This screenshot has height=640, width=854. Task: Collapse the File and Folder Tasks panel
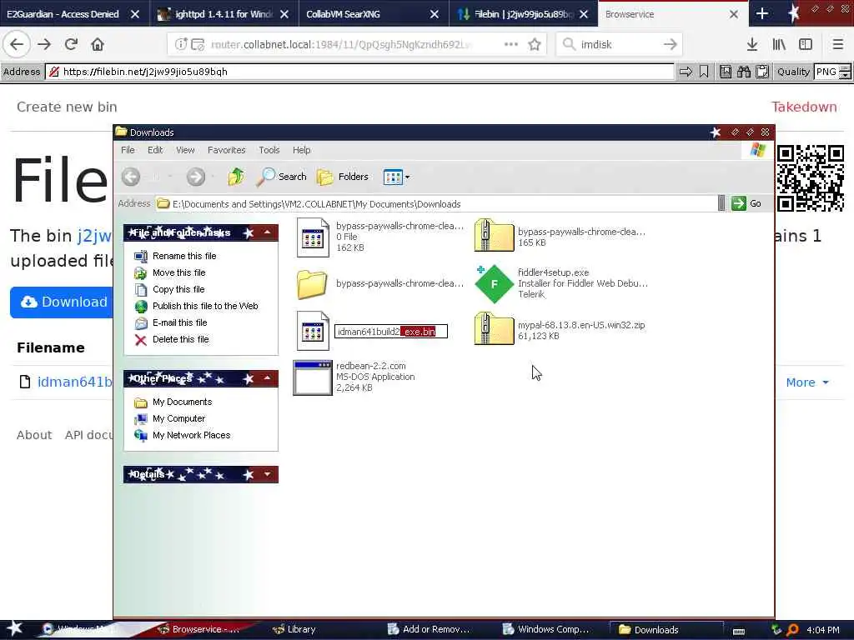pos(268,232)
